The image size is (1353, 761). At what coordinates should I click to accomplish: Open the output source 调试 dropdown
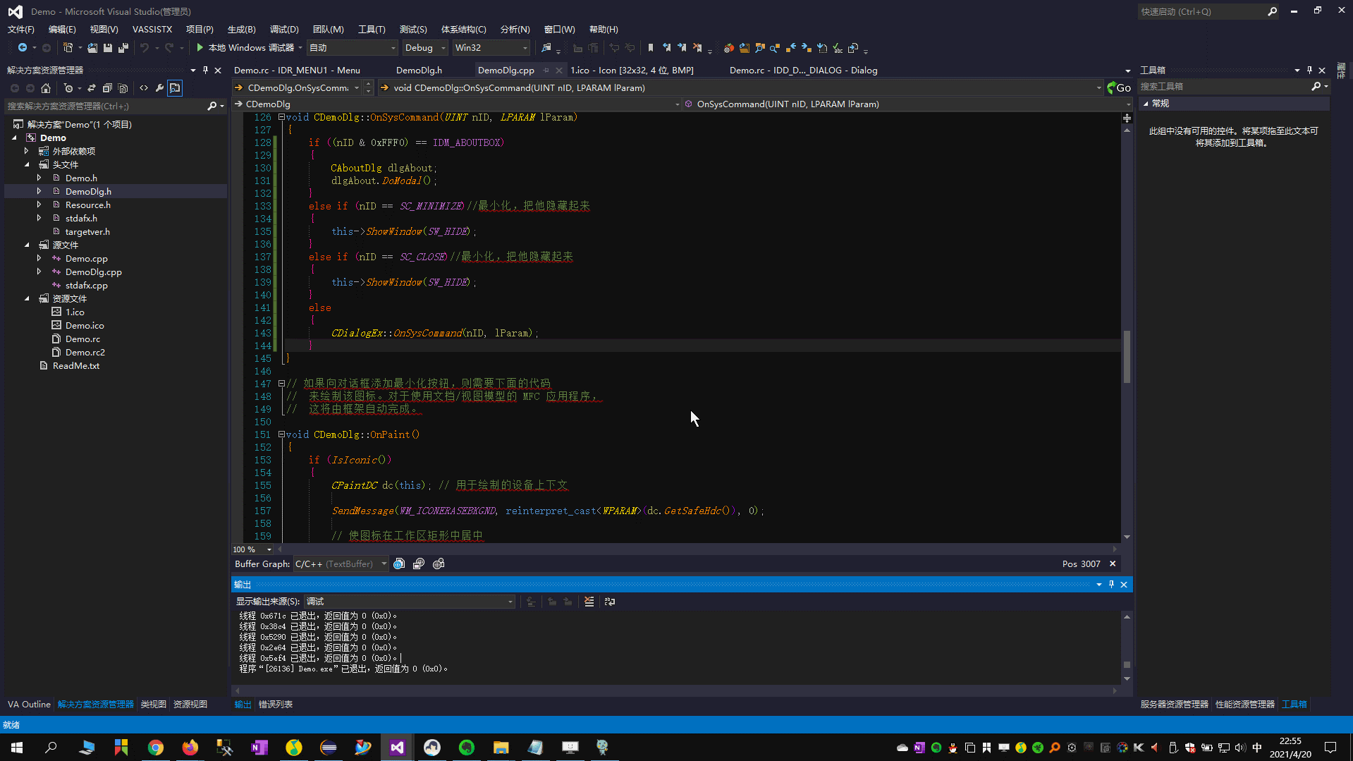410,602
